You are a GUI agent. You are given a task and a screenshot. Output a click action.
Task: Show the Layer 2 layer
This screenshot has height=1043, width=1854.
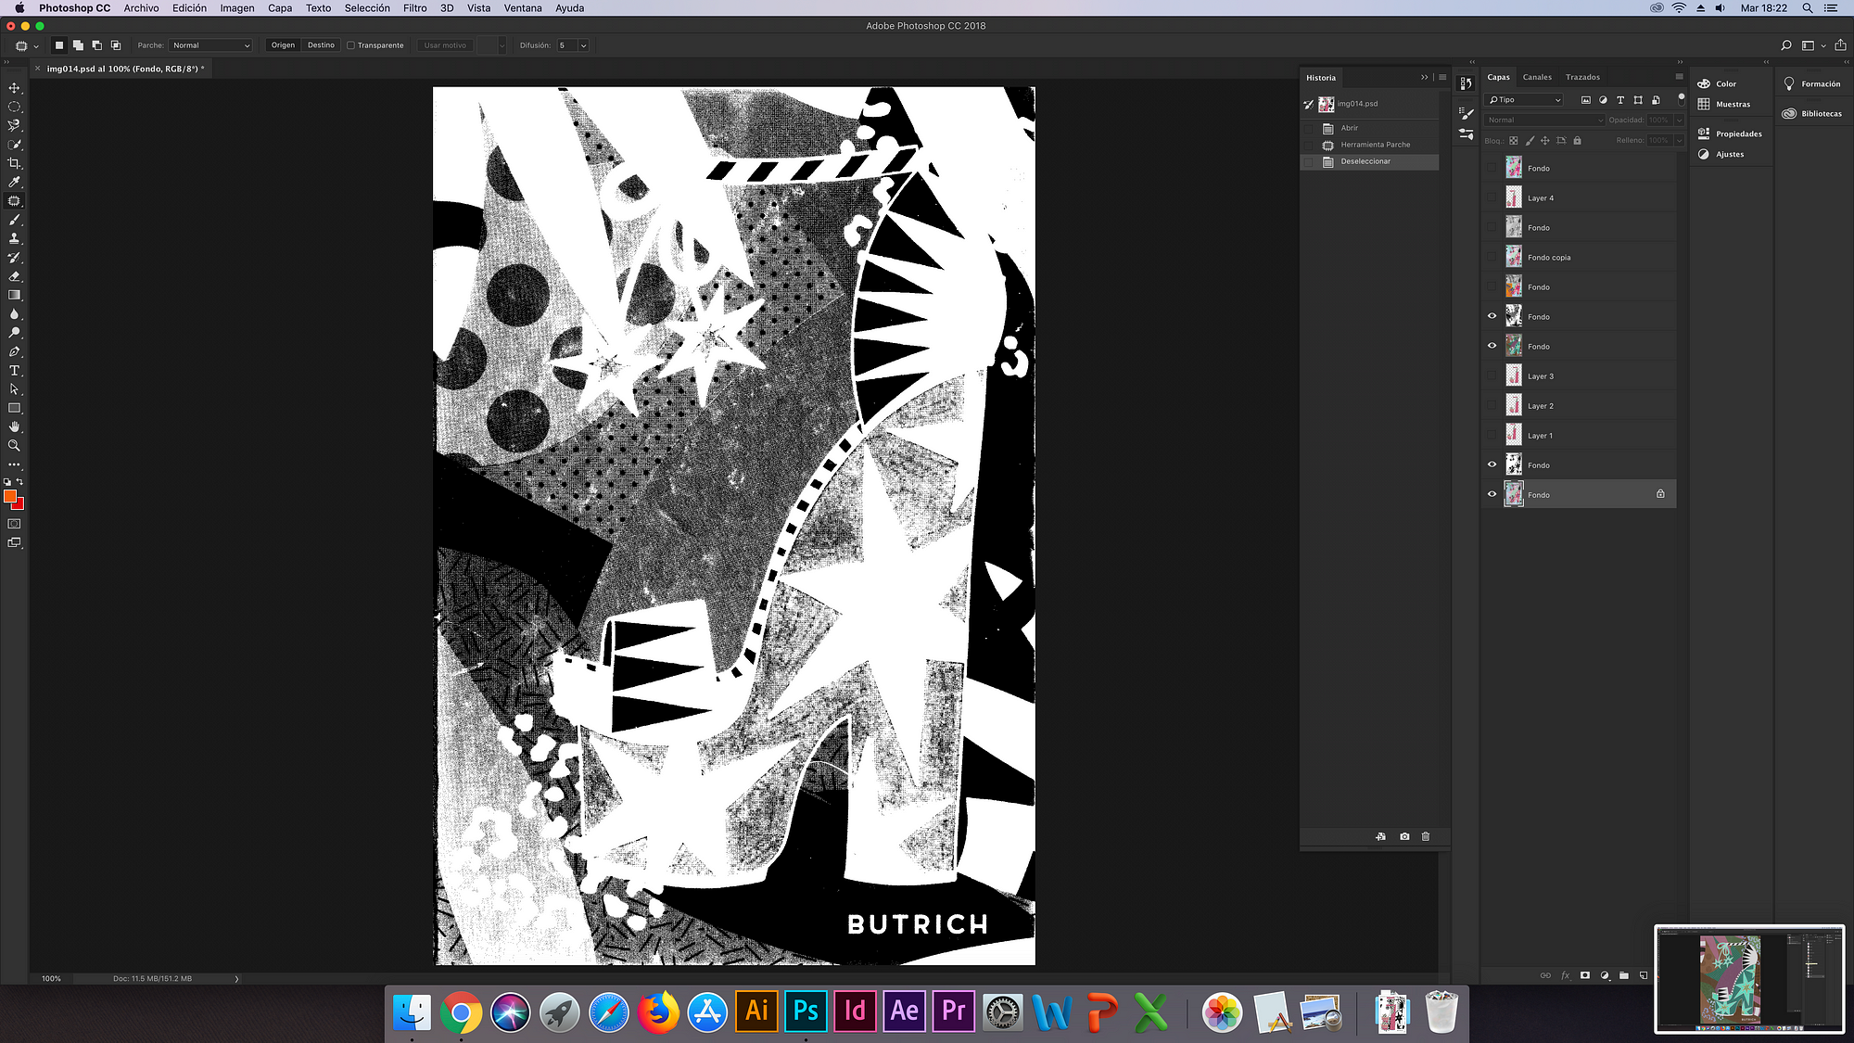point(1492,405)
